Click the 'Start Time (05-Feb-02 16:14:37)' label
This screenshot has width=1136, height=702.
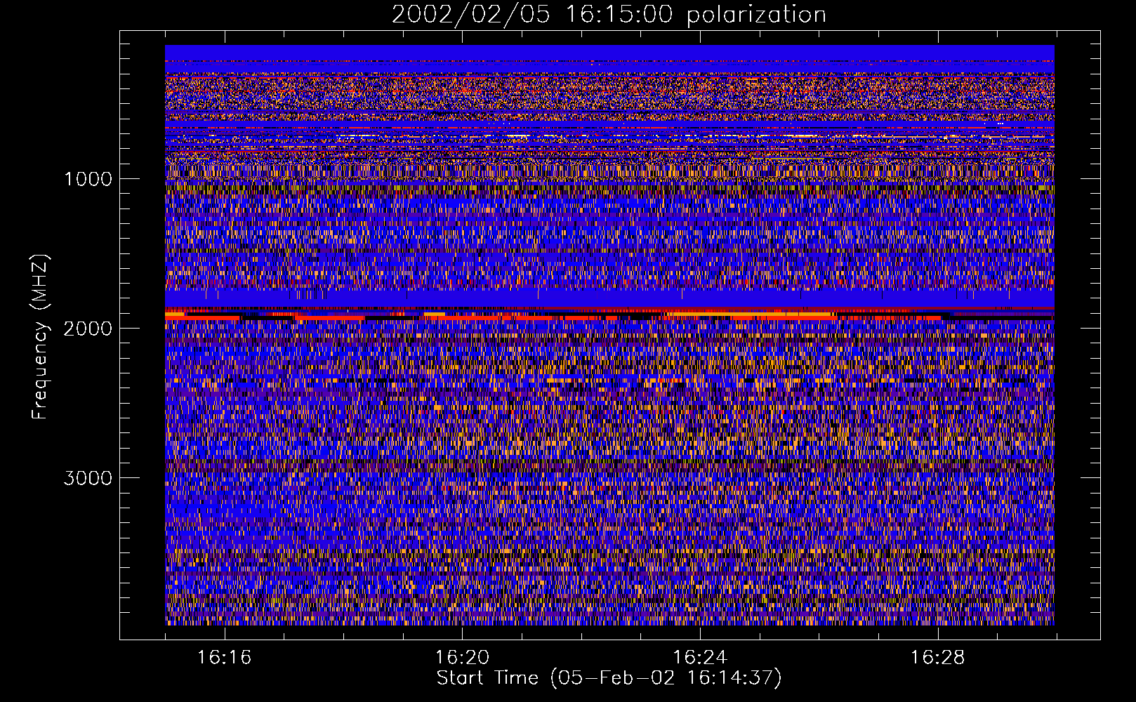tap(609, 678)
